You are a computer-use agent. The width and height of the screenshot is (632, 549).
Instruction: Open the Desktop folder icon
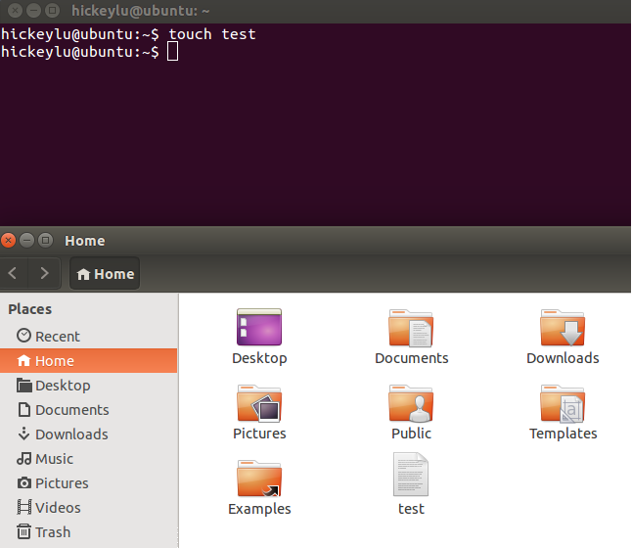tap(259, 328)
